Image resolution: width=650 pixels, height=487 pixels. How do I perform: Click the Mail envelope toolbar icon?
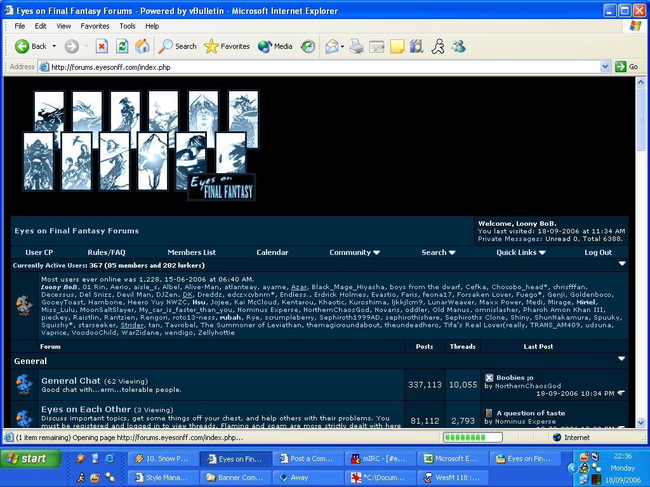point(331,46)
